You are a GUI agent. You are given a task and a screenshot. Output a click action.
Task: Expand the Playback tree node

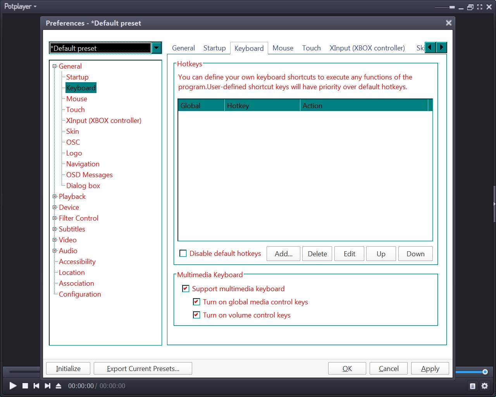click(55, 197)
